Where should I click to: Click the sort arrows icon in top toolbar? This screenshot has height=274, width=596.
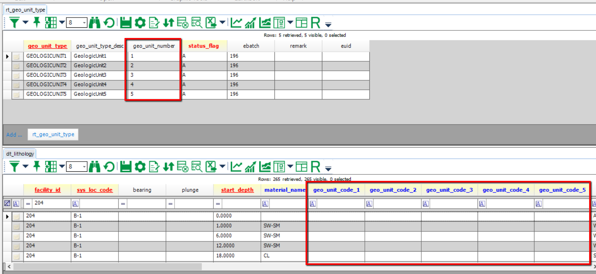(168, 23)
